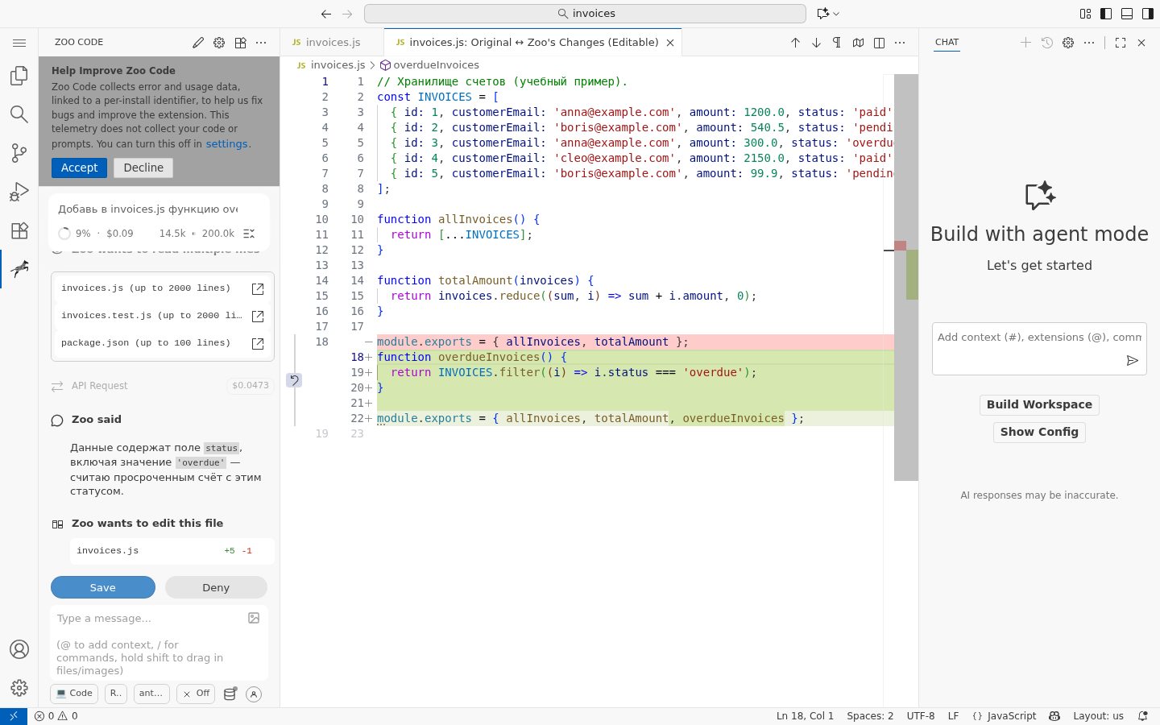Toggle whitespace display with the pilcrow icon
This screenshot has height=725, width=1160.
click(x=837, y=43)
